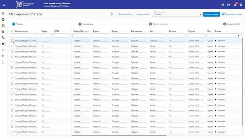
Task: Open the product link in the size 58 row
Action: tap(26, 46)
